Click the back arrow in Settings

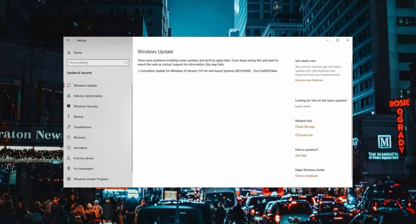click(x=68, y=40)
